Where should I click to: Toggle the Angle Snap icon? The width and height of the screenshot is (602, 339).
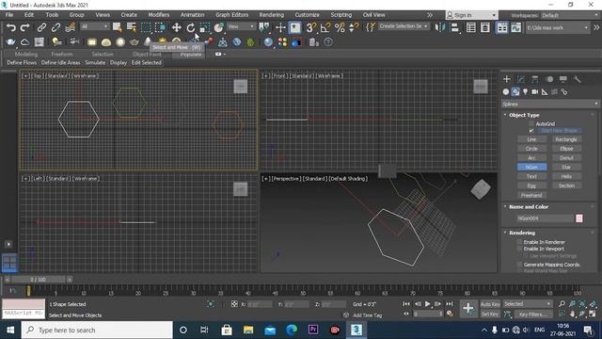coord(325,27)
